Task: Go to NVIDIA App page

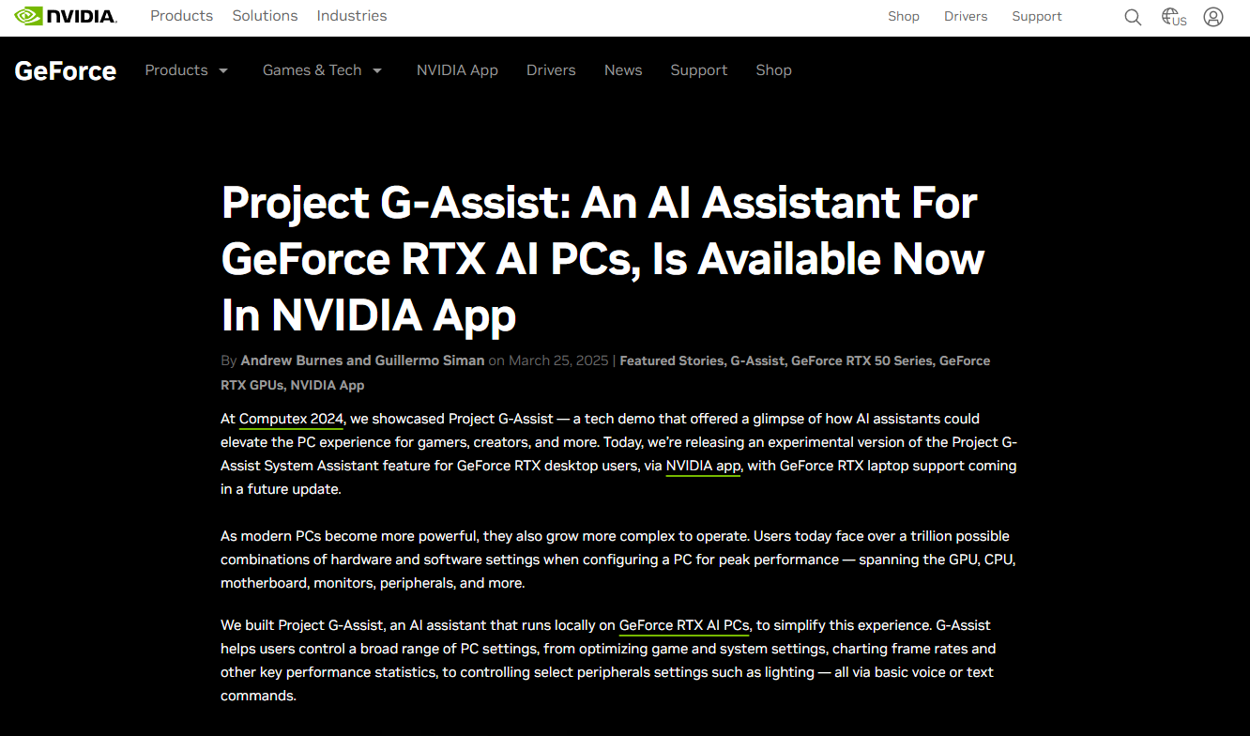Action: 457,70
